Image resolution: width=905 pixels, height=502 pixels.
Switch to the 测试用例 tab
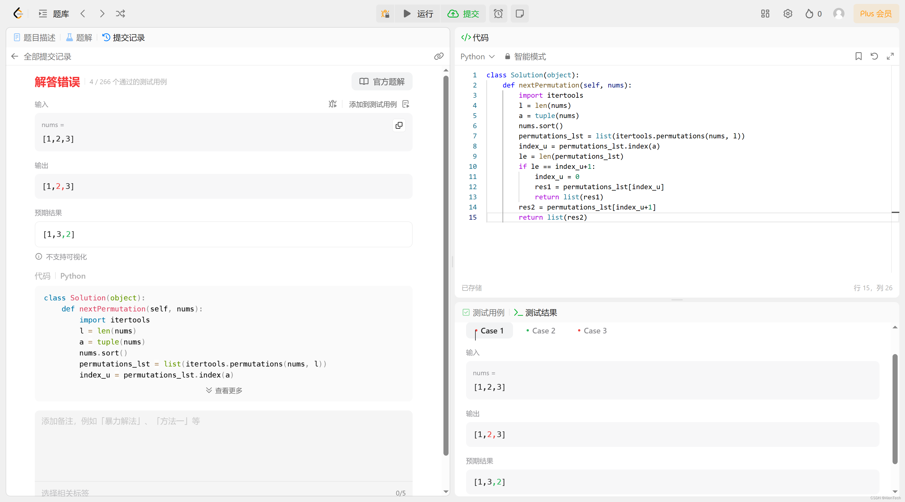click(483, 313)
